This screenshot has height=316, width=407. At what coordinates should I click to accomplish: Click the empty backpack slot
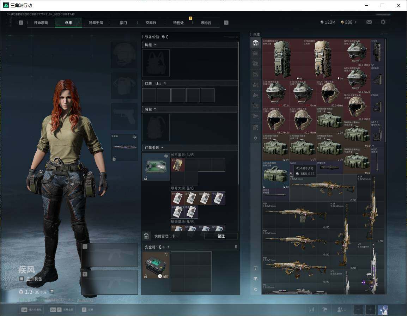(x=156, y=127)
